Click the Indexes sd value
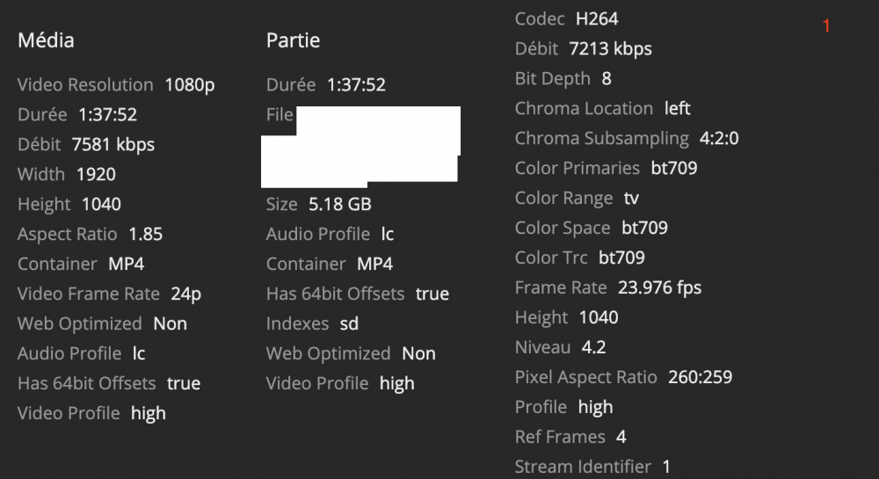Image resolution: width=879 pixels, height=479 pixels. [349, 323]
